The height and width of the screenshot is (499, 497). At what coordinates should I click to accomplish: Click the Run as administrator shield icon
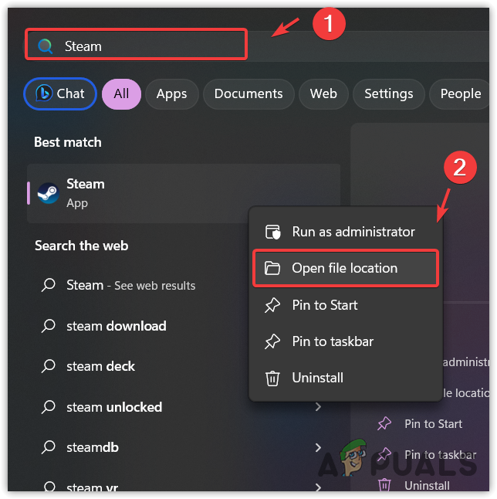pyautogui.click(x=272, y=232)
